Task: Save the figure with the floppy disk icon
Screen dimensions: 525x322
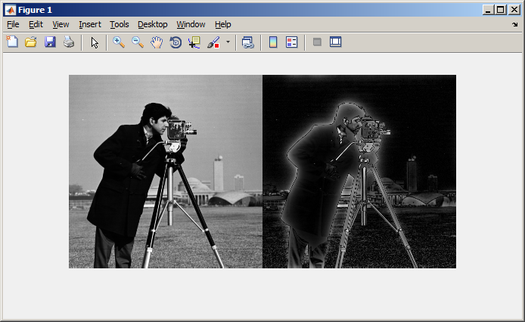Action: click(50, 42)
